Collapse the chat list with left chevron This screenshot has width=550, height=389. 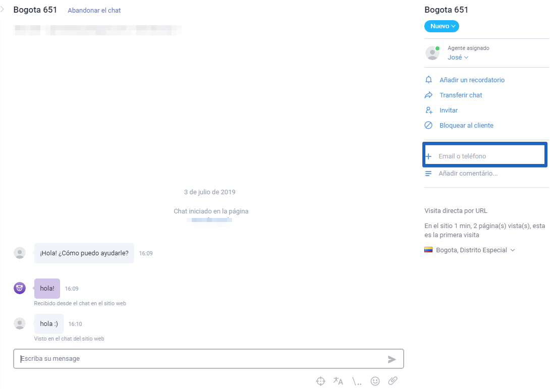click(3, 10)
